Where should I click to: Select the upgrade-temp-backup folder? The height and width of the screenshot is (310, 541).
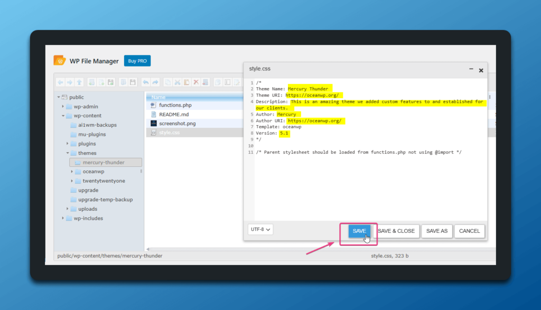click(x=105, y=199)
